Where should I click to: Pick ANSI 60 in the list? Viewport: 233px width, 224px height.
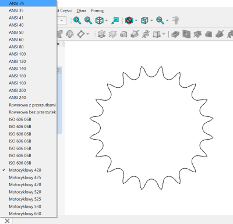pyautogui.click(x=29, y=40)
